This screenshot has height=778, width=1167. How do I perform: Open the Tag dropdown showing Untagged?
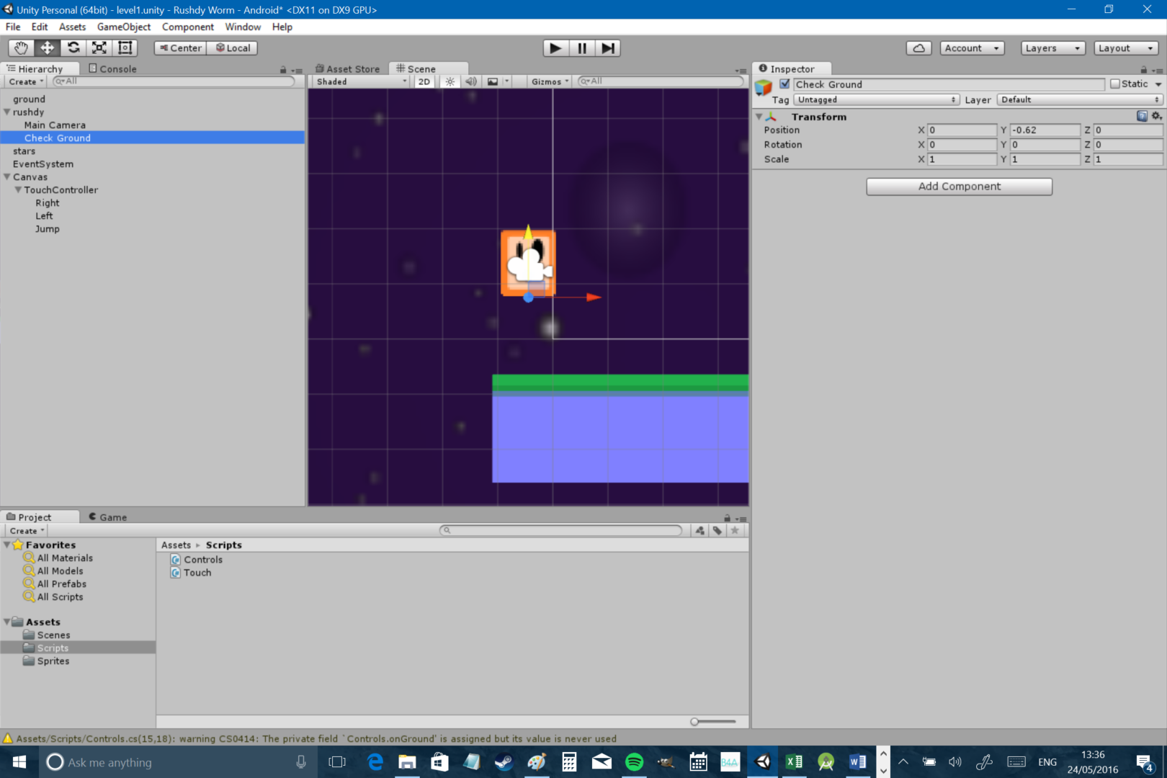click(877, 100)
